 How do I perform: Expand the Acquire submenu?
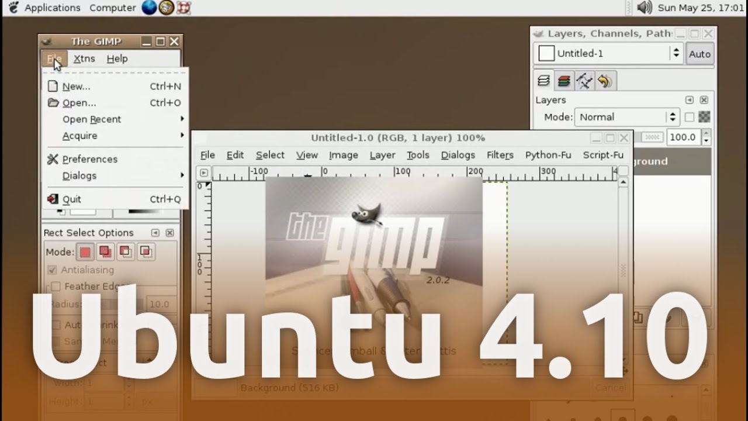click(x=115, y=136)
